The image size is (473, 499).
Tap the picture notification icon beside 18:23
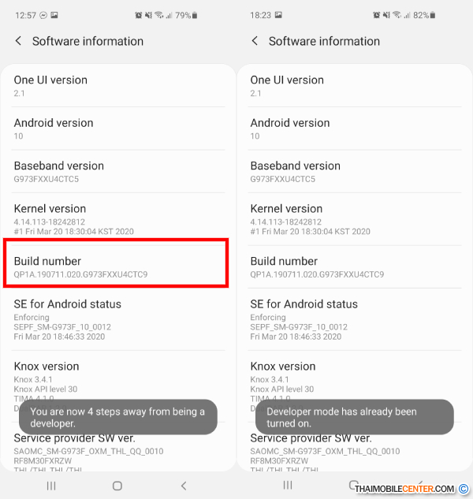click(278, 15)
